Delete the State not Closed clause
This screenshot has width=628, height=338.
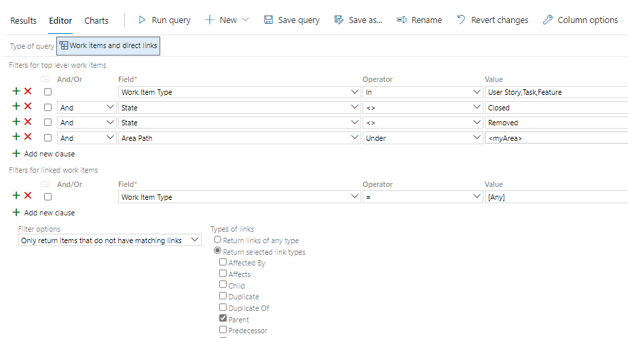(x=28, y=106)
